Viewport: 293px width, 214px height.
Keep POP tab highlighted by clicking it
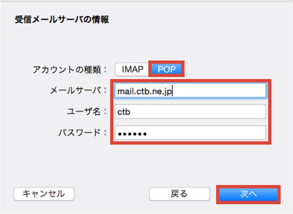point(166,69)
